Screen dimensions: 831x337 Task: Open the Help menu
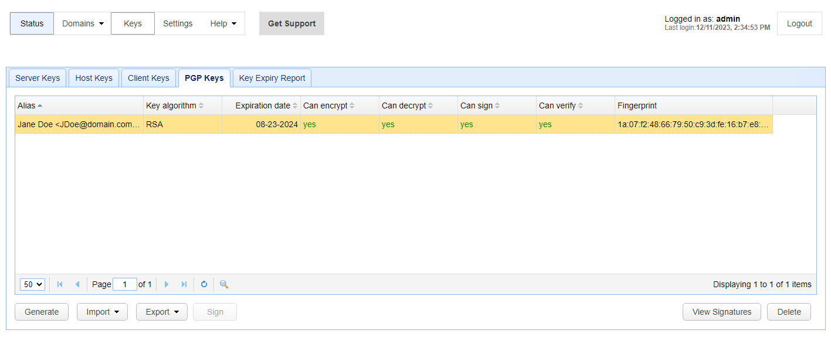223,23
